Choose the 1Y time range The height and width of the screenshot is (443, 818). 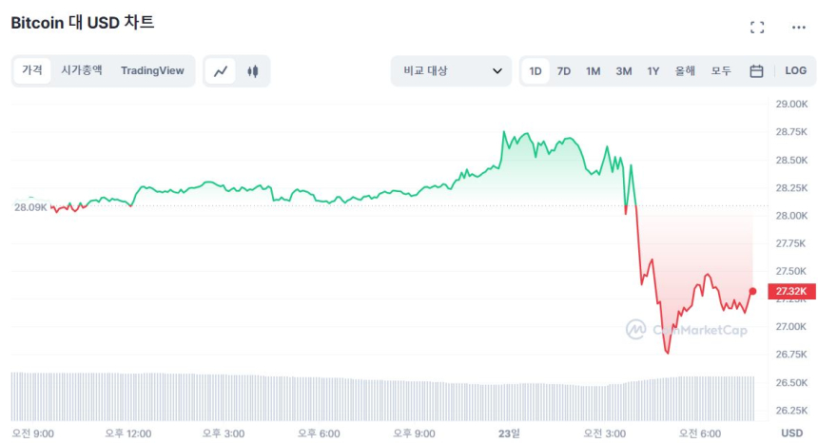click(x=653, y=71)
